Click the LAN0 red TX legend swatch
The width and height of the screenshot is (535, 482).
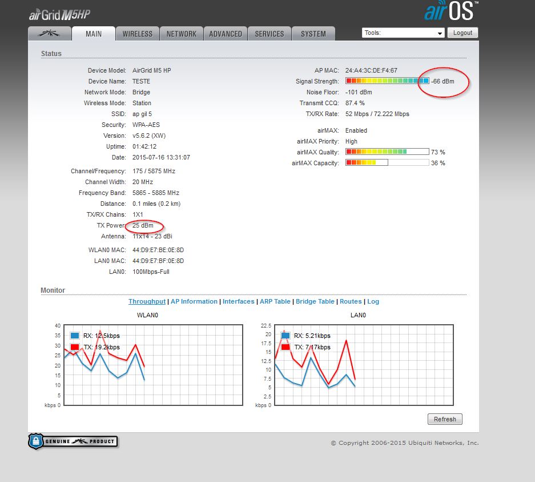click(x=285, y=347)
